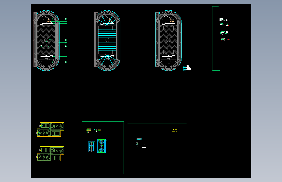
Task: Select the lower yellow sports courts layout
Action: (50, 154)
